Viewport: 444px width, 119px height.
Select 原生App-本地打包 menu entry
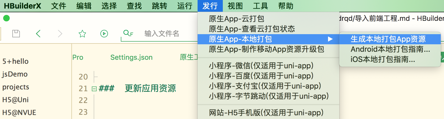click(268, 39)
